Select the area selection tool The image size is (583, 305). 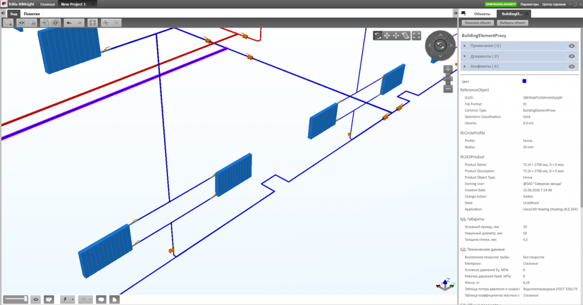tap(8, 23)
